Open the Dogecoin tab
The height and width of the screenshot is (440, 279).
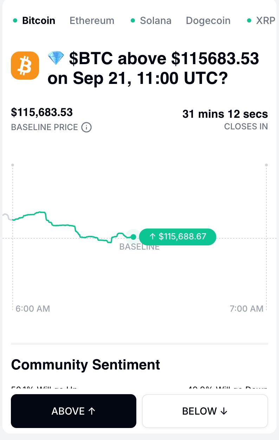point(208,20)
